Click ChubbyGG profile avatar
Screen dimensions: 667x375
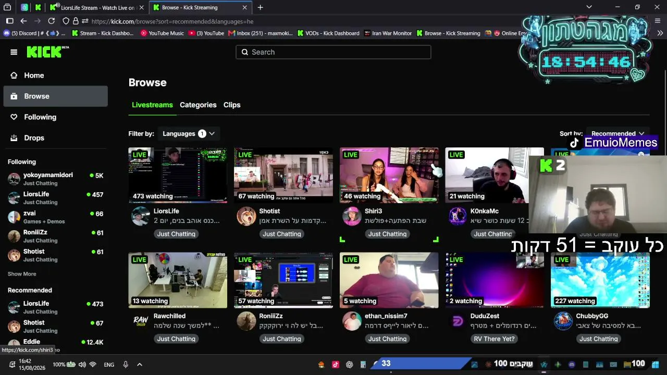(563, 321)
